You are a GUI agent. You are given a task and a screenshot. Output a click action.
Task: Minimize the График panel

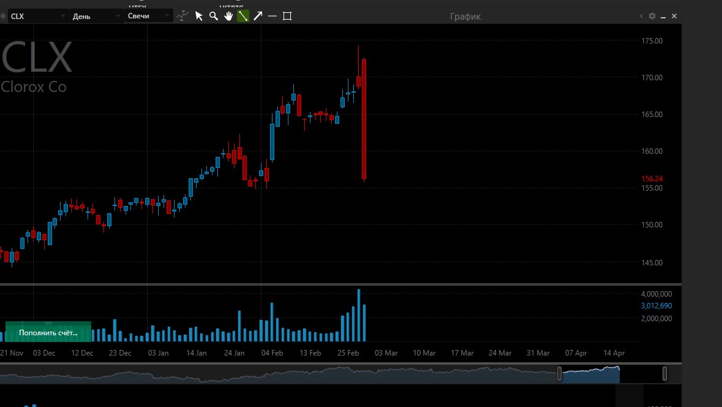663,17
